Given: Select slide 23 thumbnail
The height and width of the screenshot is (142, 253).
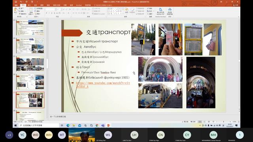Looking at the screenshot, I should coord(30,27).
